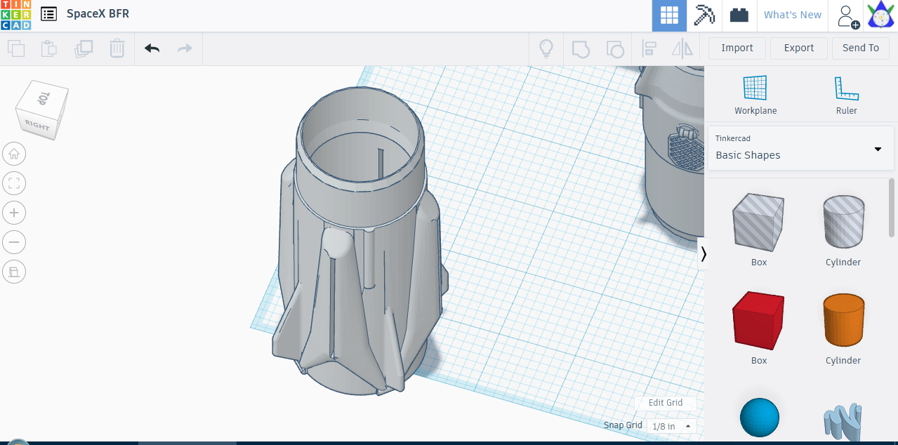Screen dimensions: 898x445
Task: Click the Edit Grid button
Action: (665, 402)
